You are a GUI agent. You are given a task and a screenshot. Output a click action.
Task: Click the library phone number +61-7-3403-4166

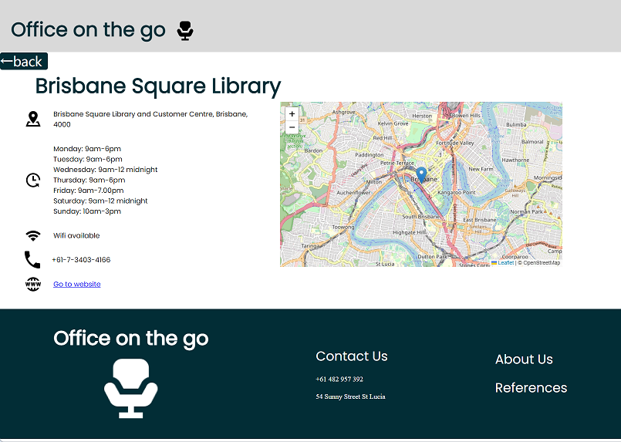(81, 260)
